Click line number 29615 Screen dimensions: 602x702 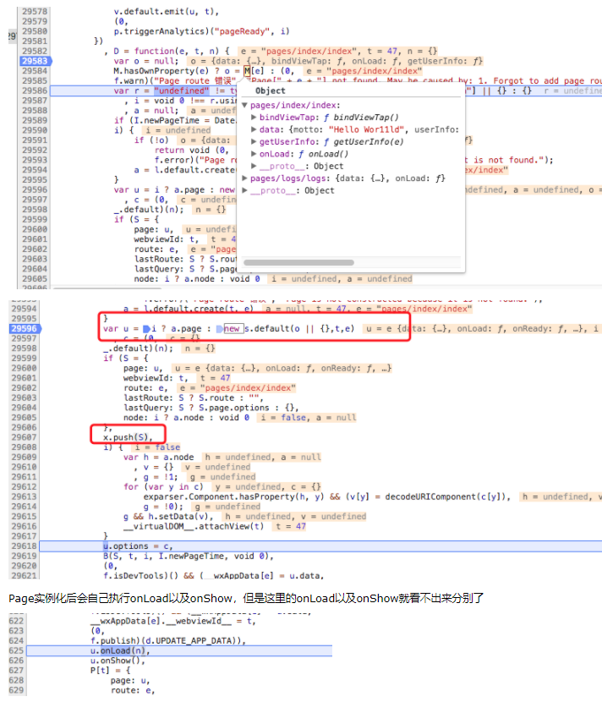point(25,516)
